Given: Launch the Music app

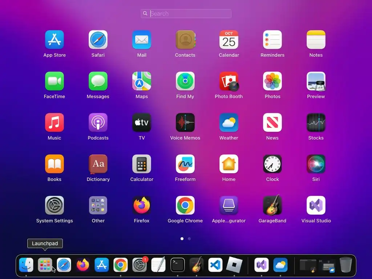Looking at the screenshot, I should (54, 122).
